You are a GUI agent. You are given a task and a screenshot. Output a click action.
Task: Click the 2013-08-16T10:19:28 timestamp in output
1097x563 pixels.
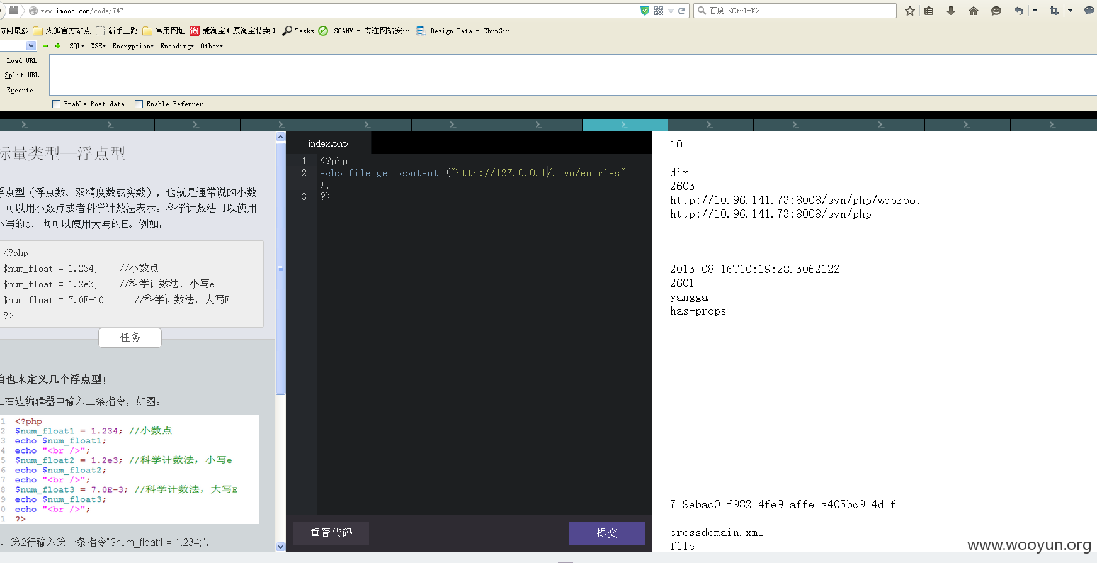coord(754,269)
